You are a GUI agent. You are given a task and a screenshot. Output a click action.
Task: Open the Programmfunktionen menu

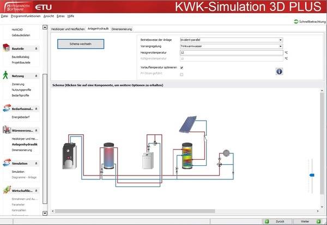(x=26, y=17)
